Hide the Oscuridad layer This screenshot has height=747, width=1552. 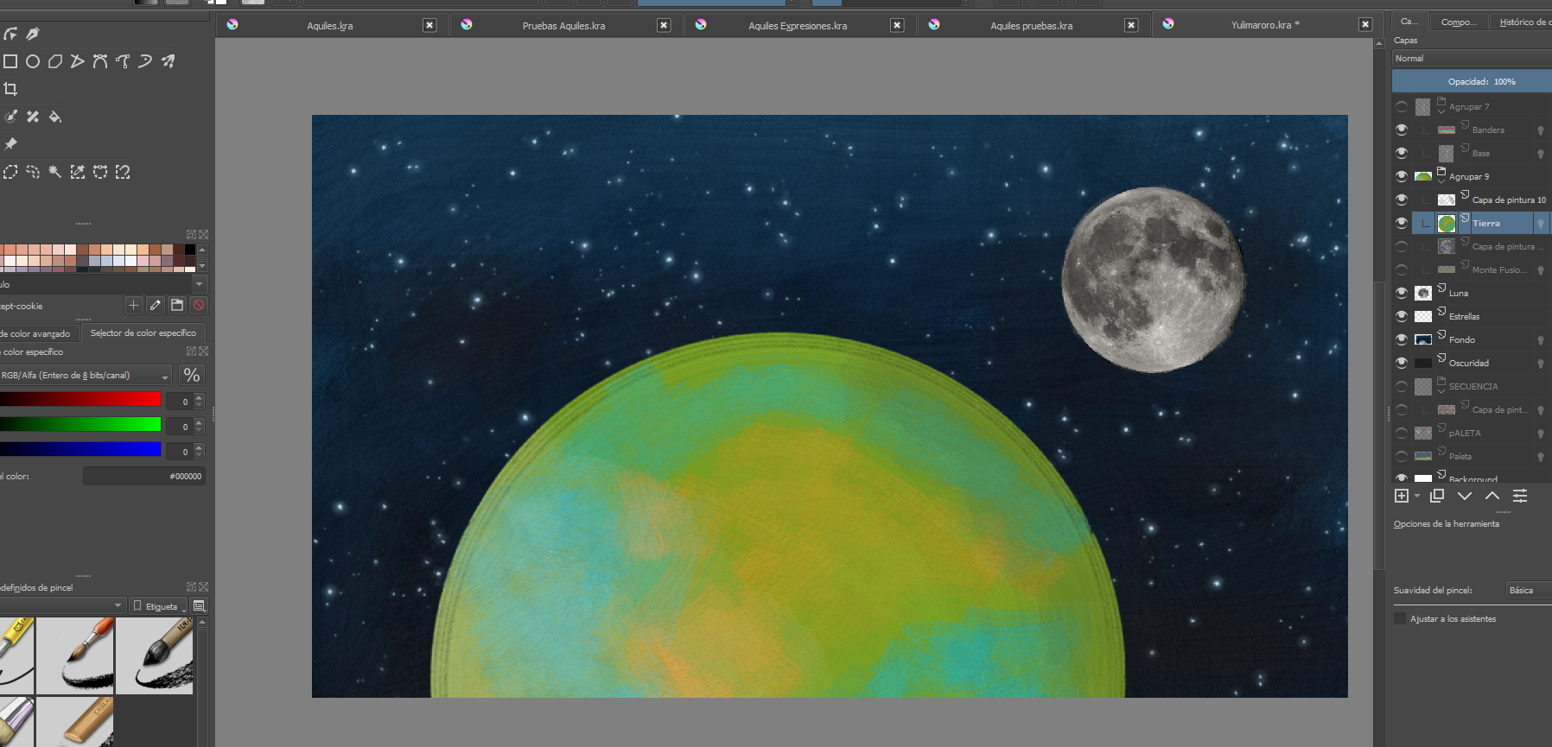click(1402, 363)
